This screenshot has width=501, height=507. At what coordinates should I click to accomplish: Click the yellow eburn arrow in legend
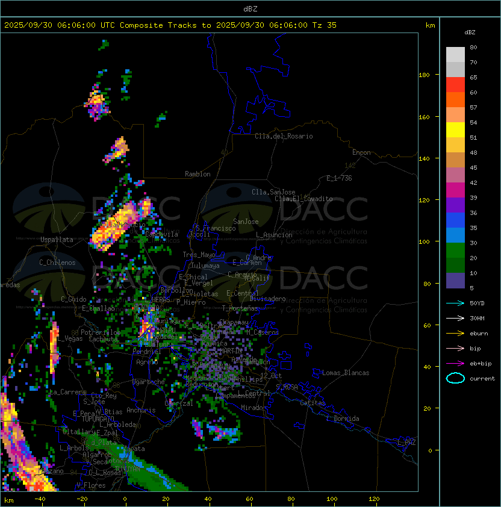[455, 334]
